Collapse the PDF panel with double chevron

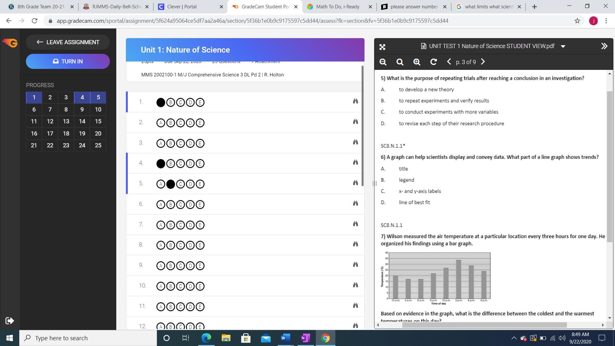coord(604,46)
